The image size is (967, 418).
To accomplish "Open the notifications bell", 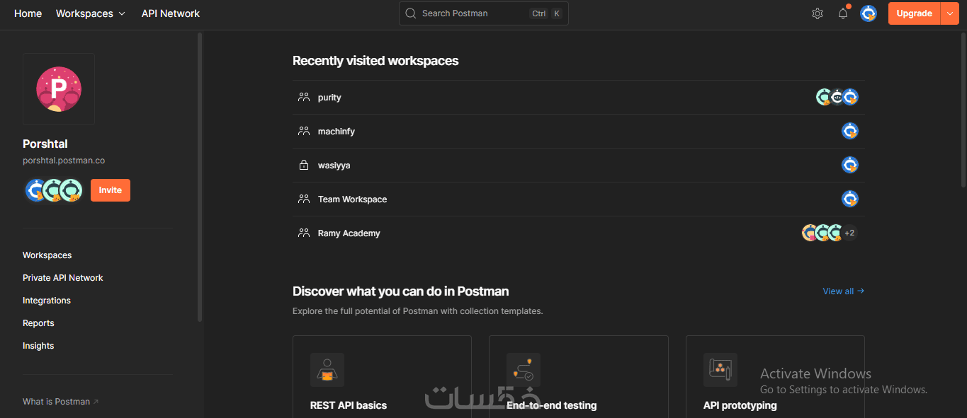I will tap(843, 13).
